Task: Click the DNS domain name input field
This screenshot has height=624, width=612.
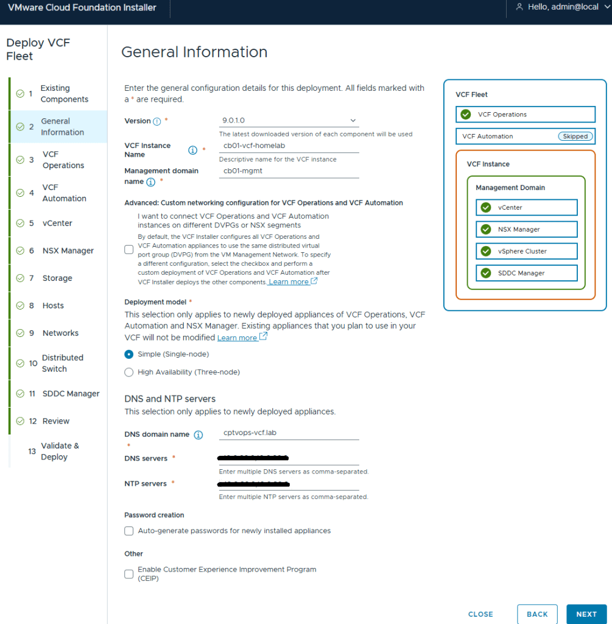Action: (x=289, y=433)
